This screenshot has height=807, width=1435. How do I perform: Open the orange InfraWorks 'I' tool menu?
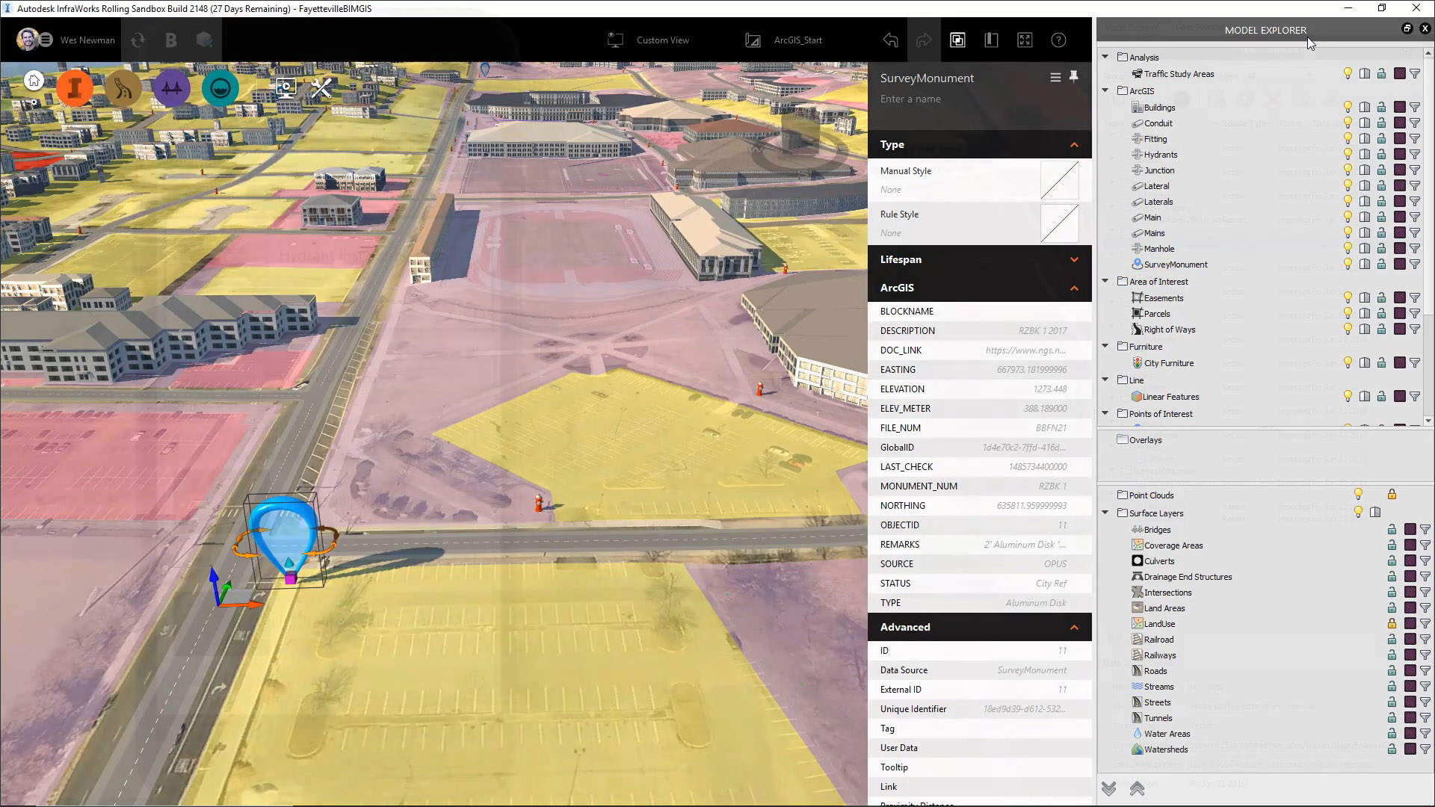[x=75, y=88]
